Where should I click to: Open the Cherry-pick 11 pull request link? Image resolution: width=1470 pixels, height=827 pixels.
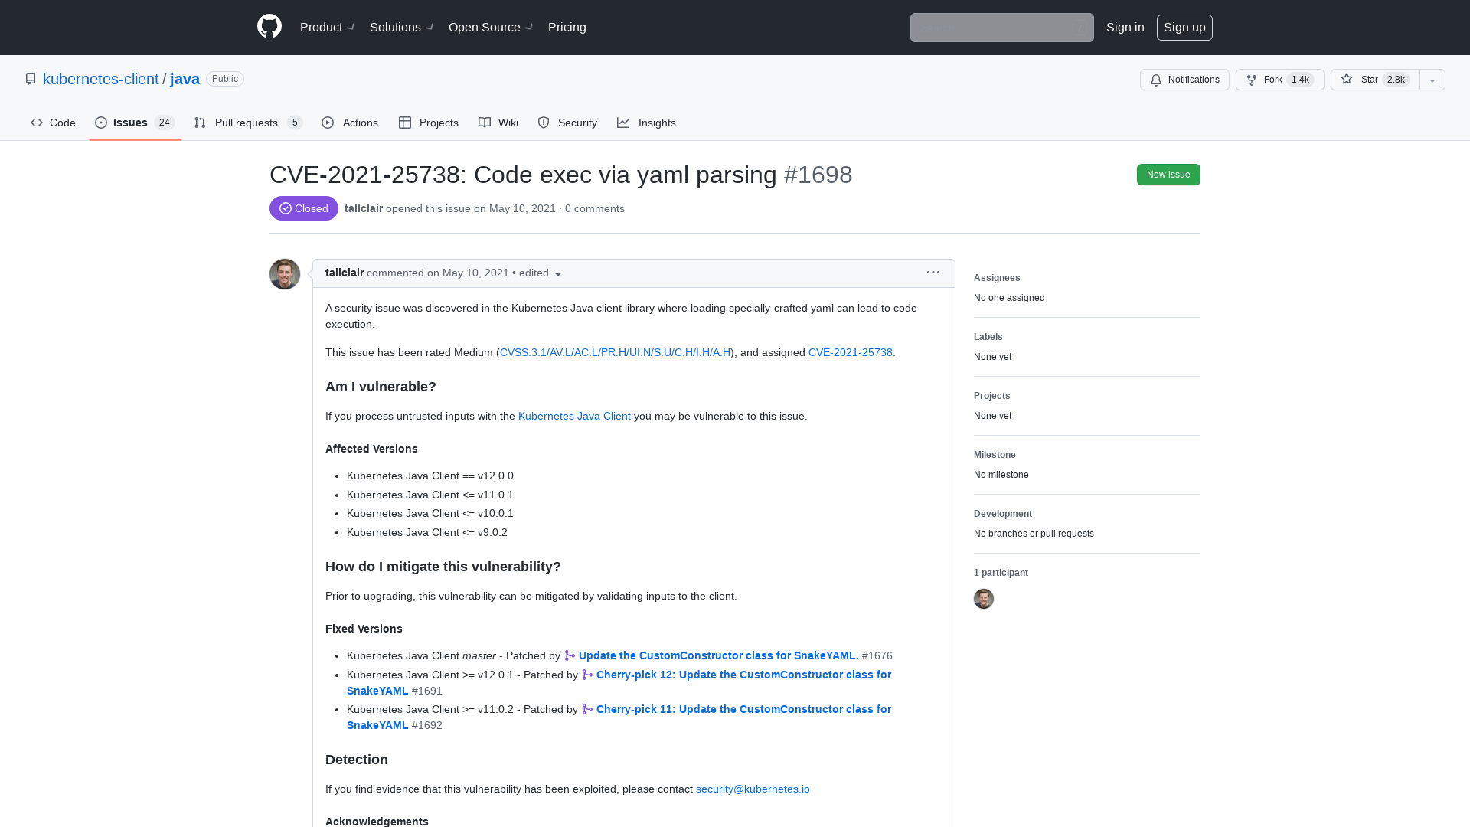743,709
